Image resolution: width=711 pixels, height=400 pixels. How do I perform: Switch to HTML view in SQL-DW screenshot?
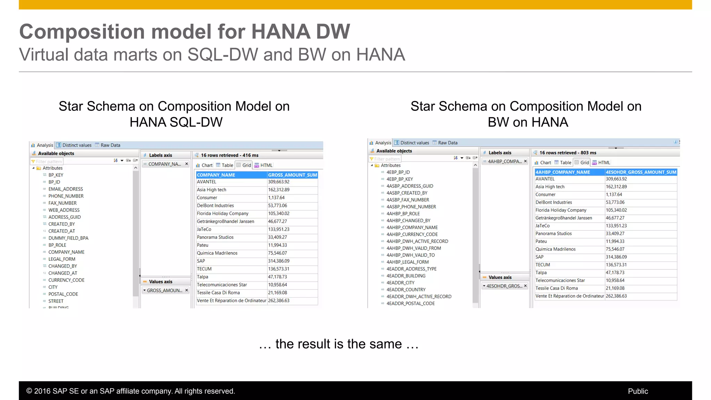coord(264,165)
